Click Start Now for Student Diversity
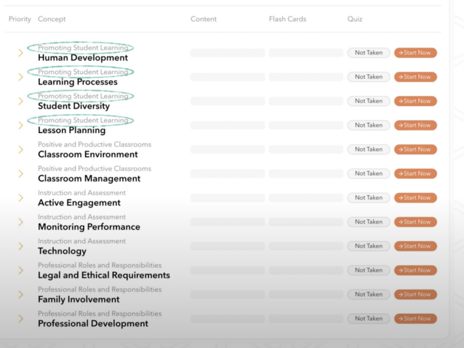Image resolution: width=464 pixels, height=348 pixels. (415, 101)
